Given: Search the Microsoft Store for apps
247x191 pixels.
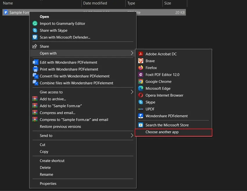Looking at the screenshot, I should pyautogui.click(x=167, y=125).
